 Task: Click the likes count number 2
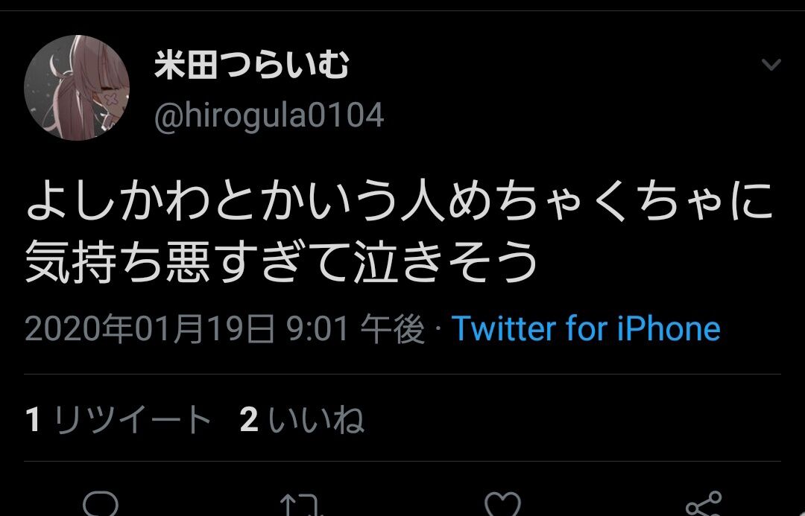249,419
